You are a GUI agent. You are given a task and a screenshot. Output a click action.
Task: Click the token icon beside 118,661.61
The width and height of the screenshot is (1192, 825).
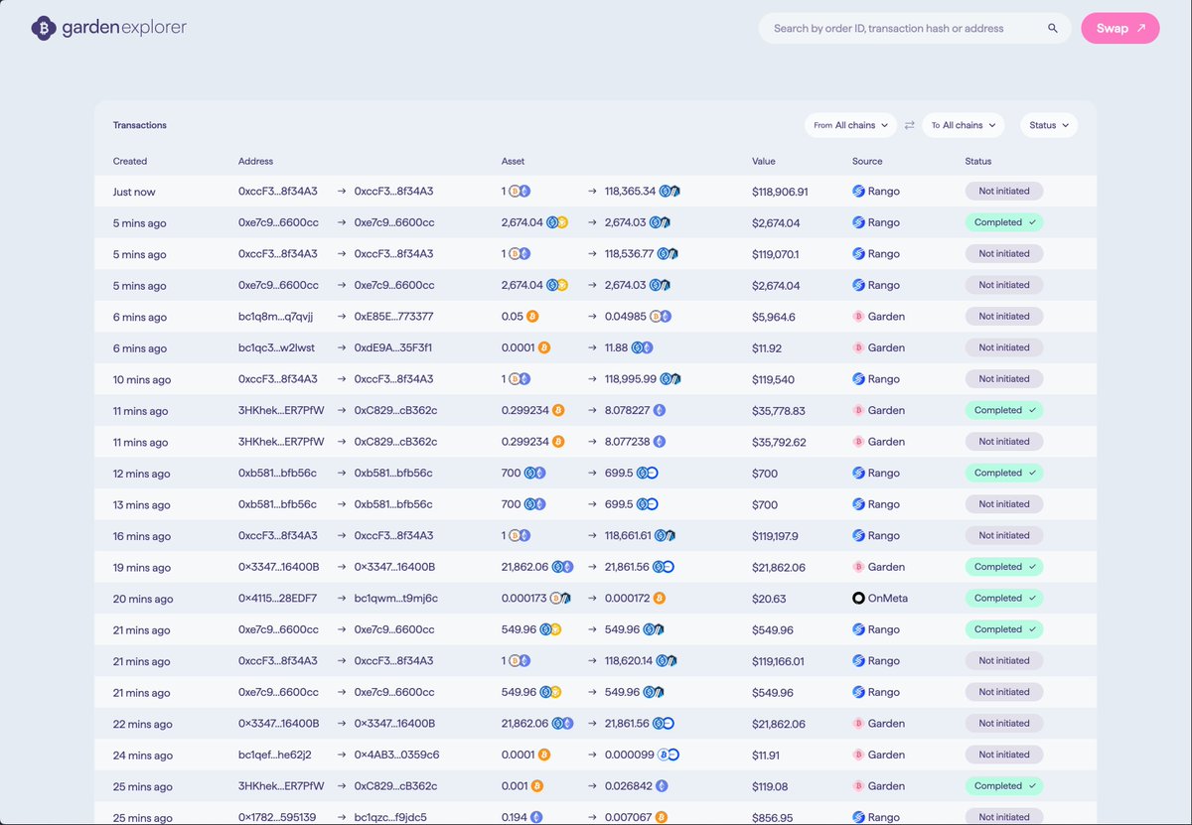point(666,536)
